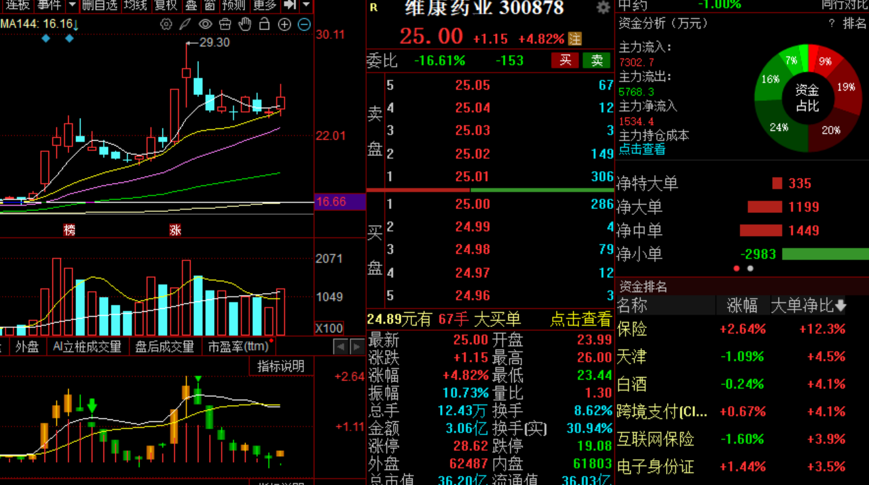Screen dimensions: 869x485
Task: Click the second blue diamond event marker
Action: (x=69, y=39)
